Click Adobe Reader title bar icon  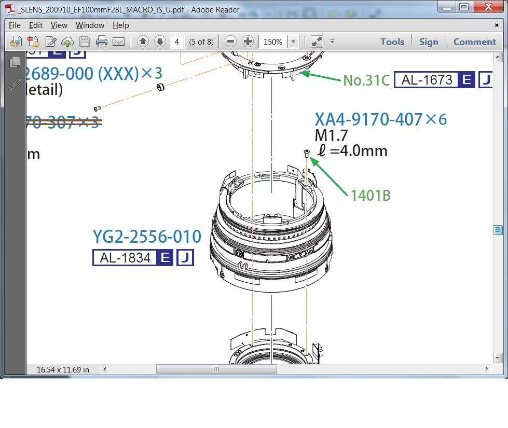point(10,9)
